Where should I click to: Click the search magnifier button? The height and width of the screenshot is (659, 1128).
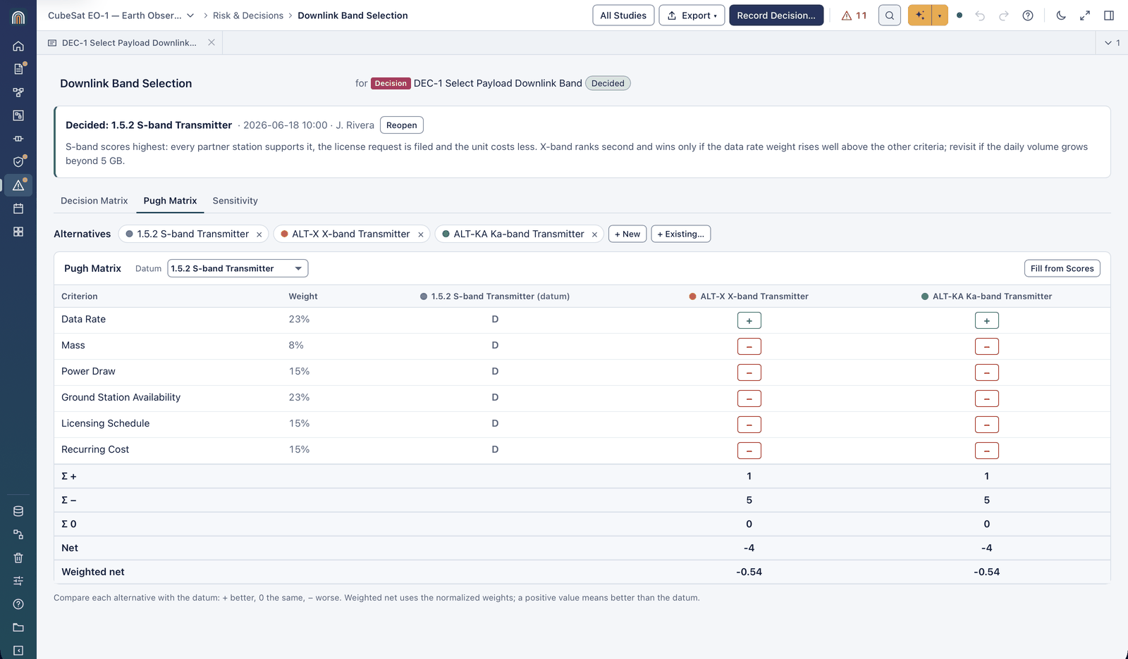[x=890, y=15]
